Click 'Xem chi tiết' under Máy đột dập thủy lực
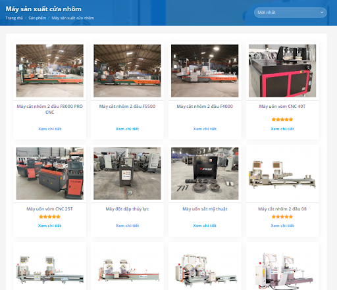The image size is (337, 290). [x=127, y=226]
